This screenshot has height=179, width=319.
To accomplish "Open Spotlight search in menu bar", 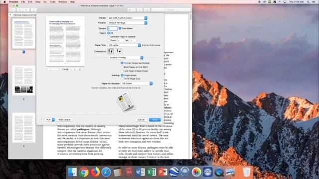I will (x=309, y=1).
